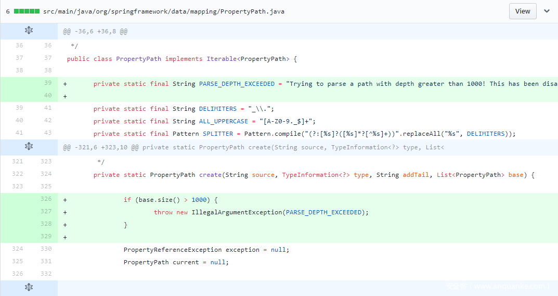Select new line number 39
Screen dimensions: 558x296
click(x=48, y=83)
